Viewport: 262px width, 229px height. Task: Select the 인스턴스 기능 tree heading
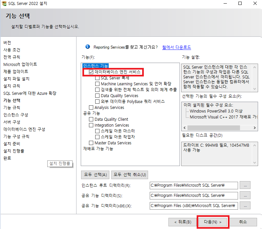coord(96,66)
